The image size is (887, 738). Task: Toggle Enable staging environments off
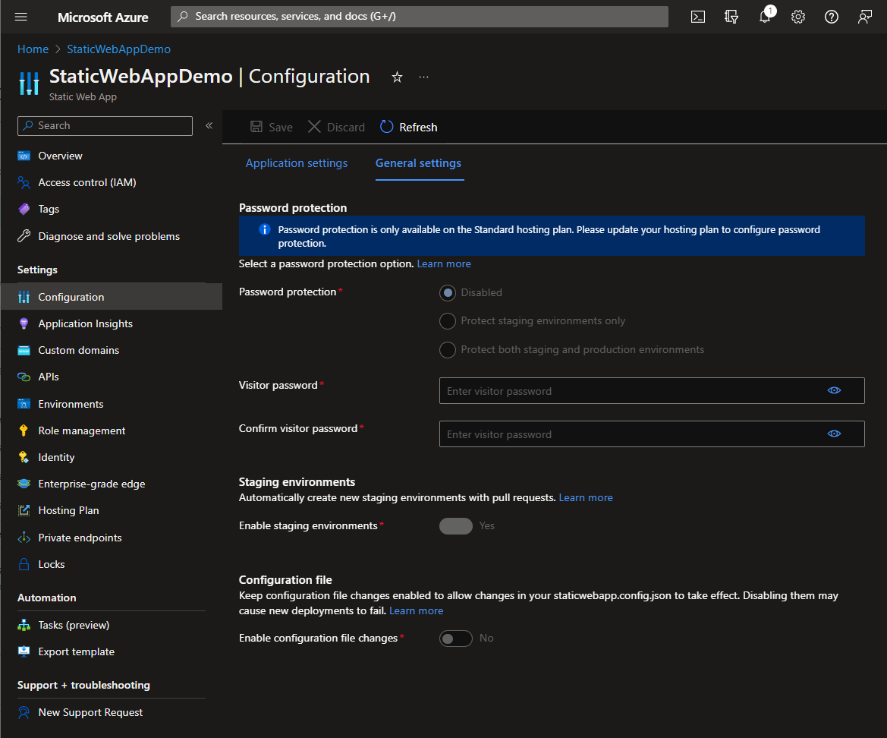click(x=455, y=525)
